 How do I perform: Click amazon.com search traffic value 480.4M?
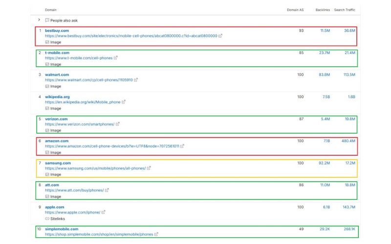(x=348, y=141)
